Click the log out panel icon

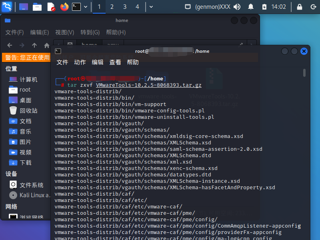313,7
